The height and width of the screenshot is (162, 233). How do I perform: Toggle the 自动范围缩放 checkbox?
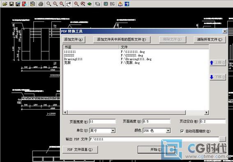point(182,131)
